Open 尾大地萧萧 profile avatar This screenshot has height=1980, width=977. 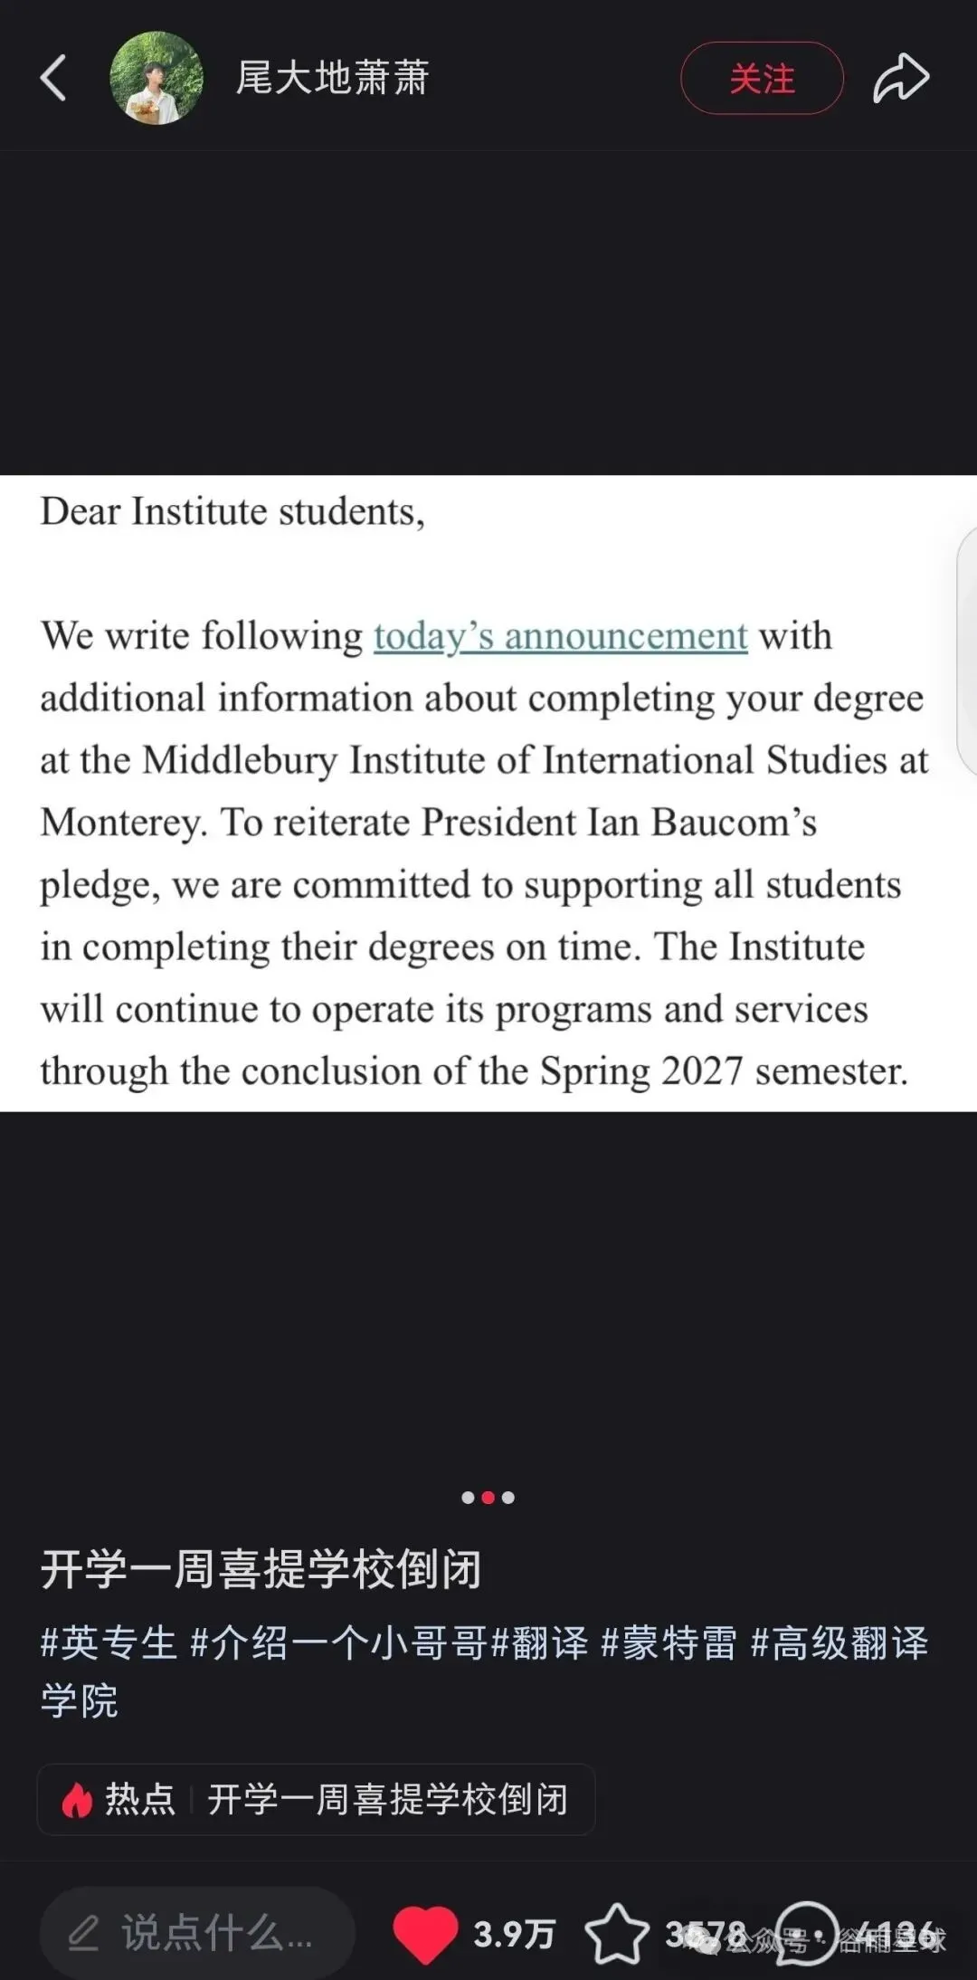[x=157, y=78]
